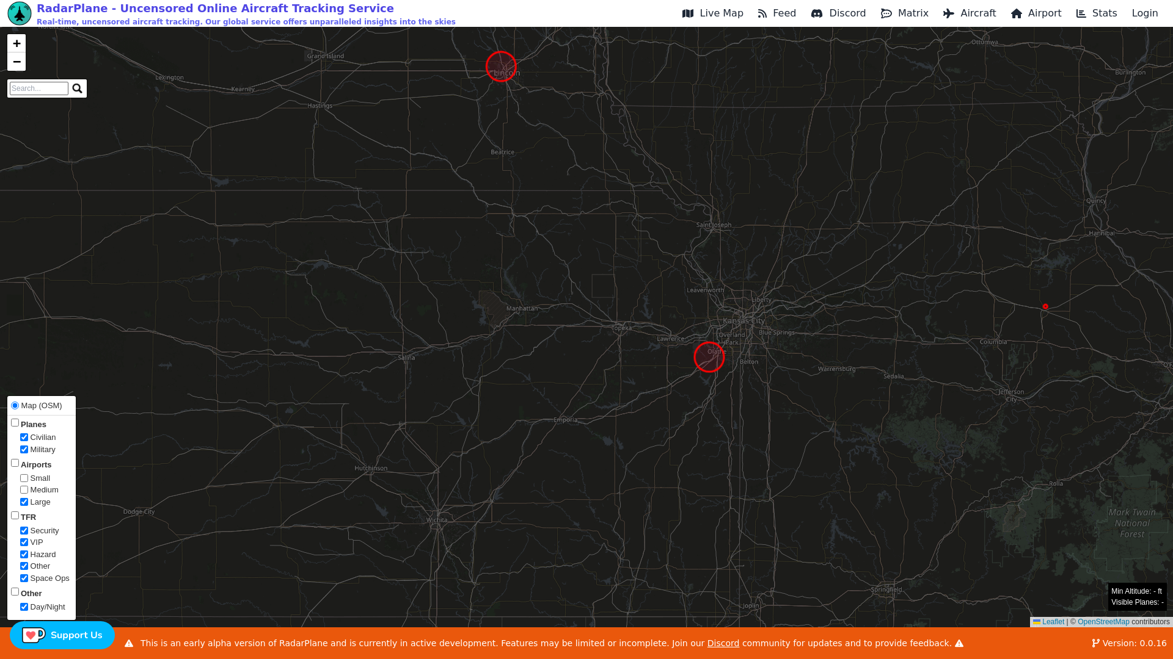Viewport: 1173px width, 659px height.
Task: Click the RadarPlane airplane logo
Action: (x=19, y=13)
